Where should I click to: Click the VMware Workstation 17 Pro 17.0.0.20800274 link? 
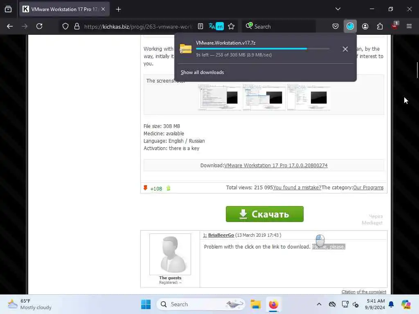pyautogui.click(x=276, y=166)
